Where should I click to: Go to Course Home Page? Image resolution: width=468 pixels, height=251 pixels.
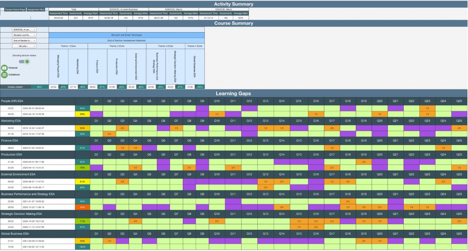coord(15,9)
